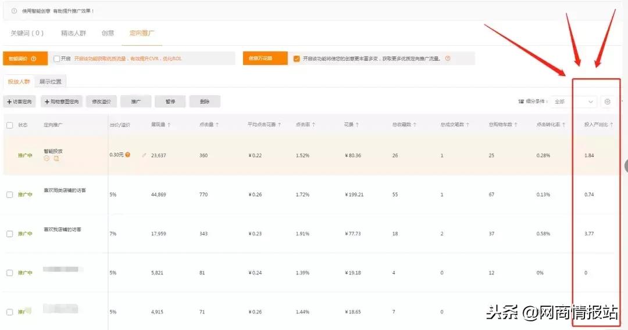This screenshot has height=330, width=628.
Task: Sort by the 投入产出比 column arrow
Action: coord(612,125)
